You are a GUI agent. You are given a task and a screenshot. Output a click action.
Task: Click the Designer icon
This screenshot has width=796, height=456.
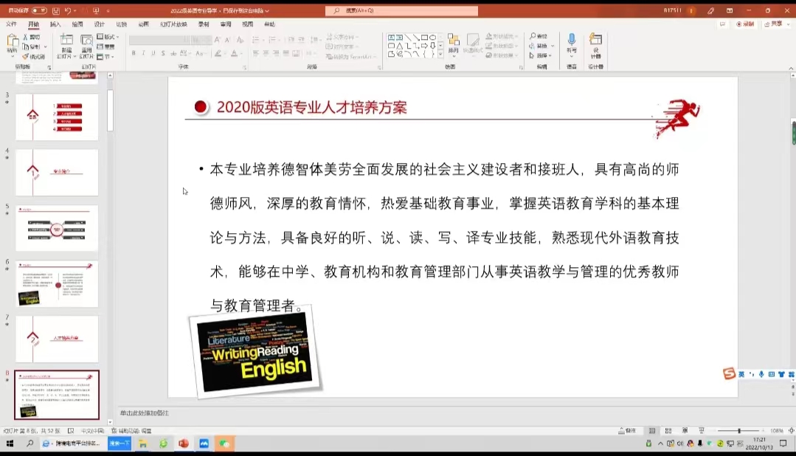(x=595, y=40)
